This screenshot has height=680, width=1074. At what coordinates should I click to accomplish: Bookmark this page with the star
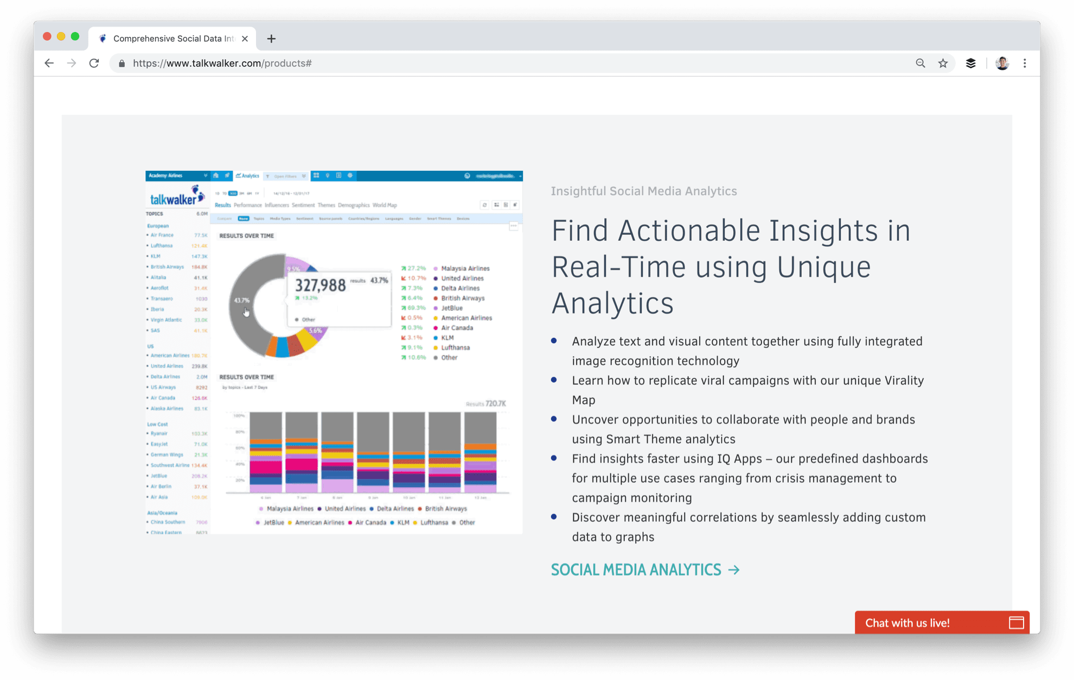pyautogui.click(x=943, y=63)
